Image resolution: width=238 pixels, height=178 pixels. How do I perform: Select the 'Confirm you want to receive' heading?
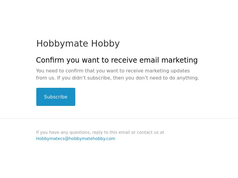[x=117, y=60]
